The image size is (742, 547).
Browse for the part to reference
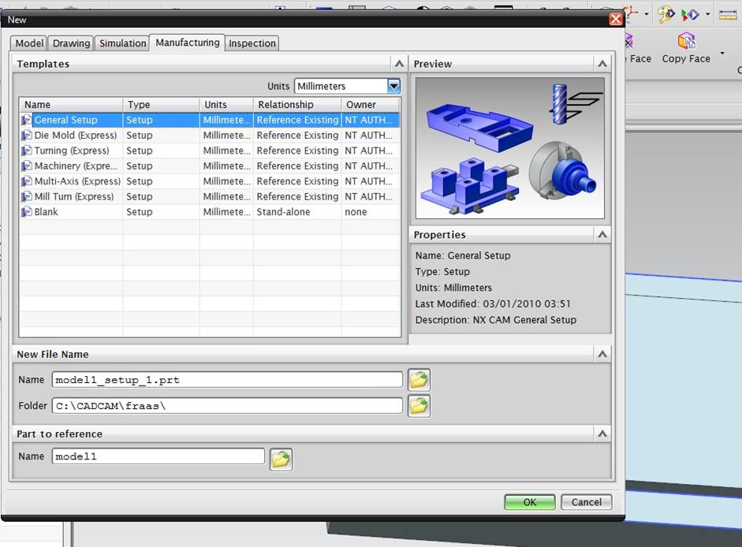click(x=281, y=459)
